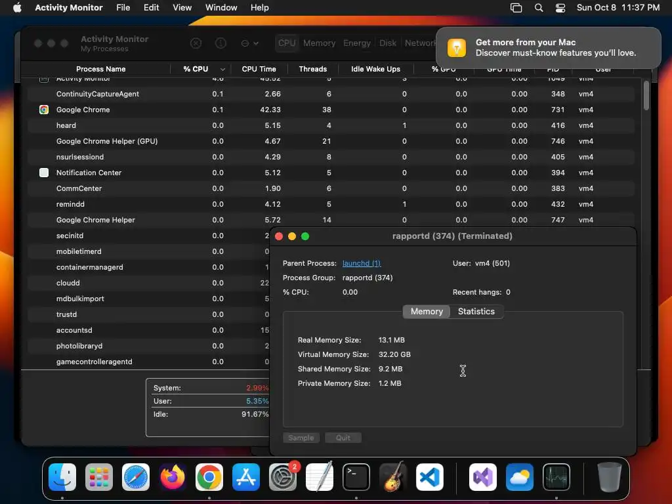
Task: Click the launchd (1) parent process link
Action: coord(362,264)
